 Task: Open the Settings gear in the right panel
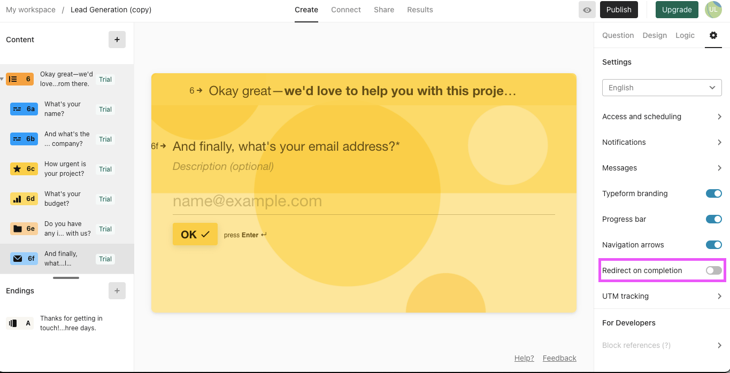(713, 35)
